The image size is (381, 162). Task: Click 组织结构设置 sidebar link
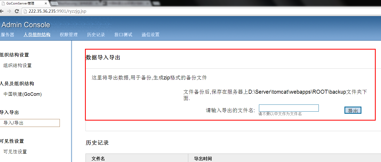coord(17,65)
